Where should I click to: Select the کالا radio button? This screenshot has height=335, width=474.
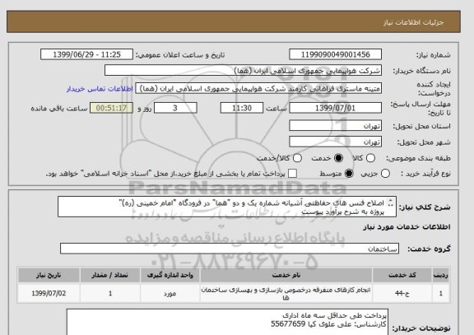point(370,158)
